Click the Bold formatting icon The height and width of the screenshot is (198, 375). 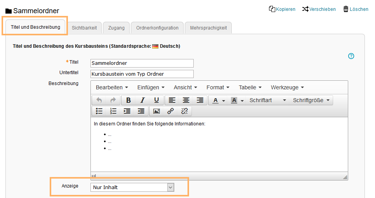[128, 100]
